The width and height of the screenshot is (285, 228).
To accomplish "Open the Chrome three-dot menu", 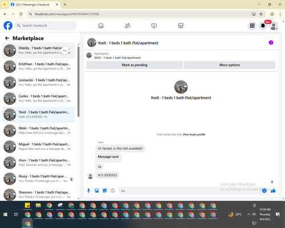I will pyautogui.click(x=280, y=14).
